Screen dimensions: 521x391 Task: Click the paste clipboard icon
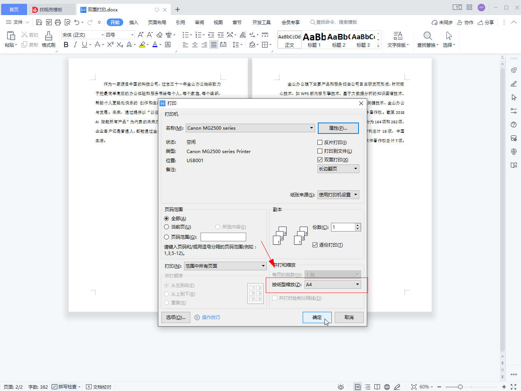coord(11,36)
